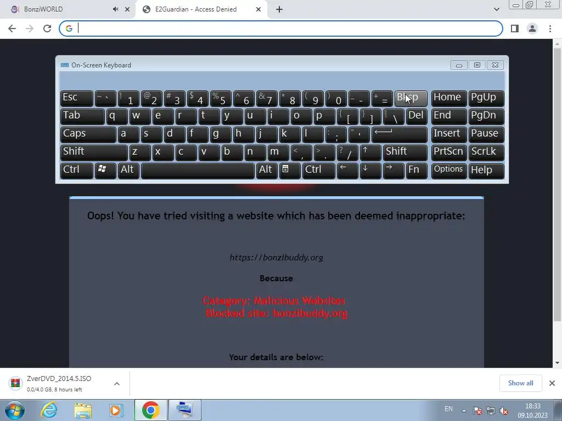Close the E2Guardian tab
The width and height of the screenshot is (562, 421).
pos(258,9)
